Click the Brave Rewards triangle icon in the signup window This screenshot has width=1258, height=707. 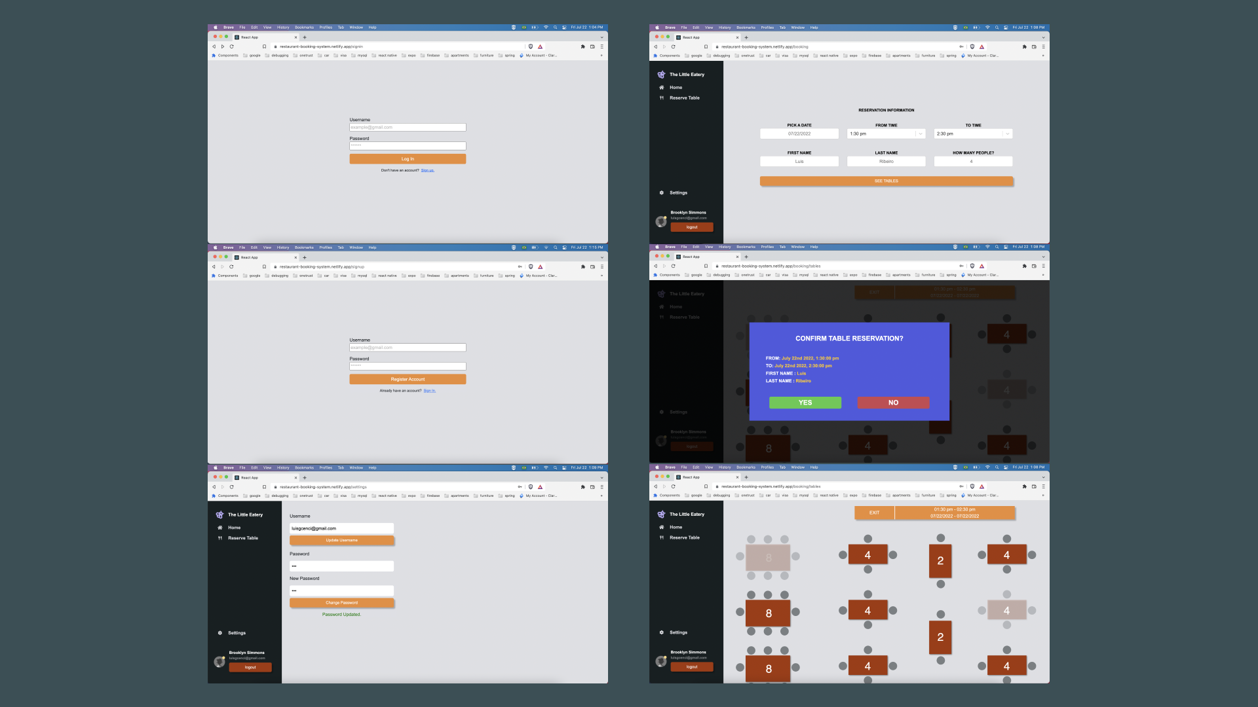tap(540, 266)
